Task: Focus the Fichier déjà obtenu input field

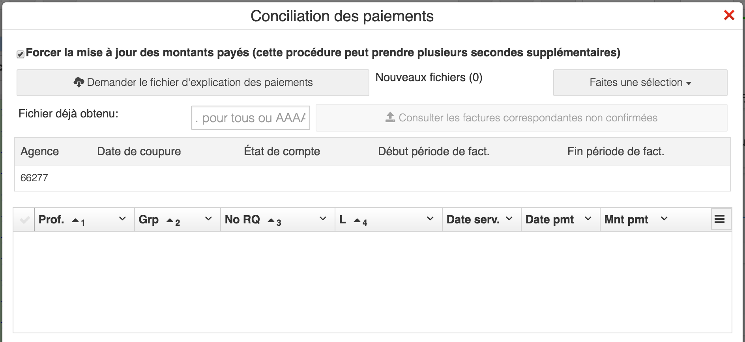Action: pos(251,118)
